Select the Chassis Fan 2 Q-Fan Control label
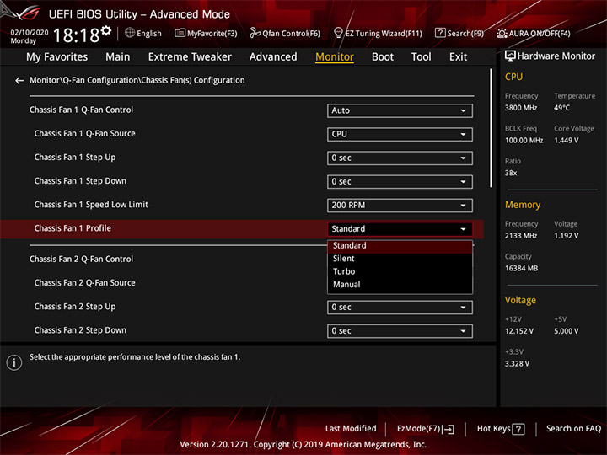This screenshot has width=607, height=455. pyautogui.click(x=81, y=259)
